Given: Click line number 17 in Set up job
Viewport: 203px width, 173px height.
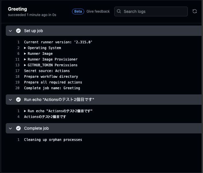Looking at the screenshot, I should click(x=17, y=71).
